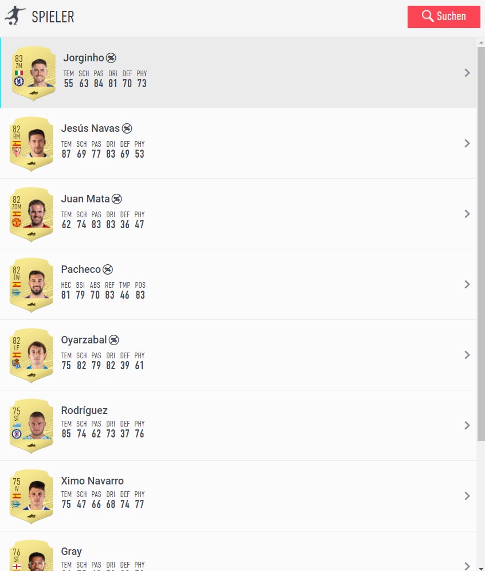Expand the Rodríguez row using its arrow
Viewport: 485px width, 571px height.
coord(467,425)
